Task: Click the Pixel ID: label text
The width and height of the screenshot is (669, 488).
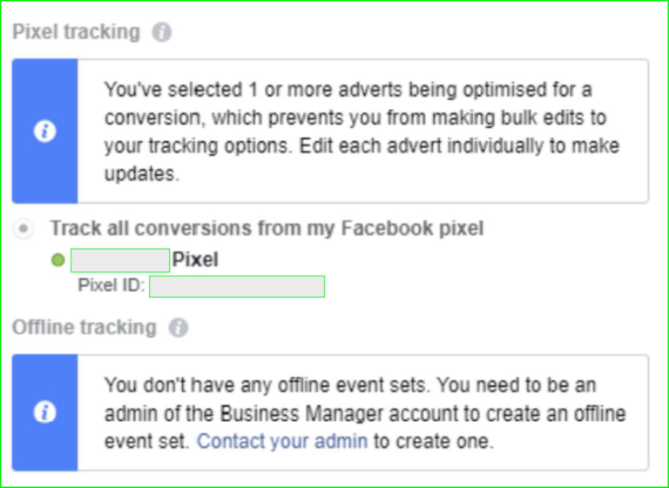Action: click(111, 285)
